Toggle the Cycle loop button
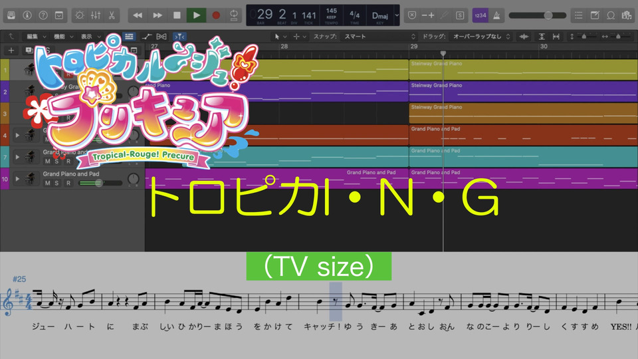 (234, 15)
